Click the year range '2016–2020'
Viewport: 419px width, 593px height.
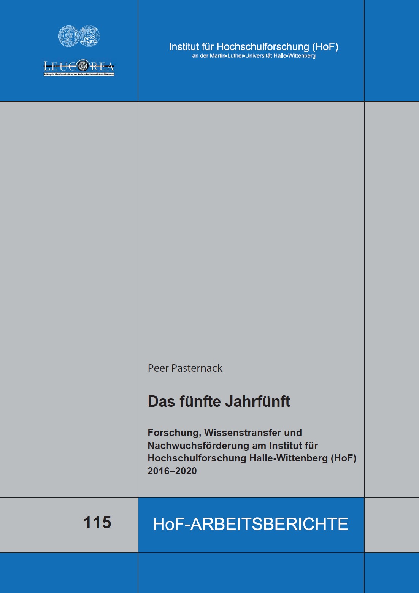pyautogui.click(x=172, y=471)
